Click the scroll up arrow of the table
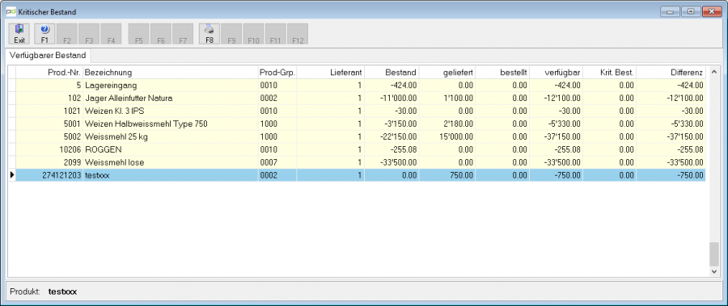Viewport: 728px width, 306px height. tap(713, 71)
